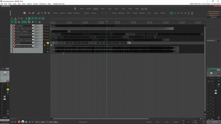Screen dimensions: 221x124
Task: Click the yellow icon on left master strip
Action: (x=8, y=90)
